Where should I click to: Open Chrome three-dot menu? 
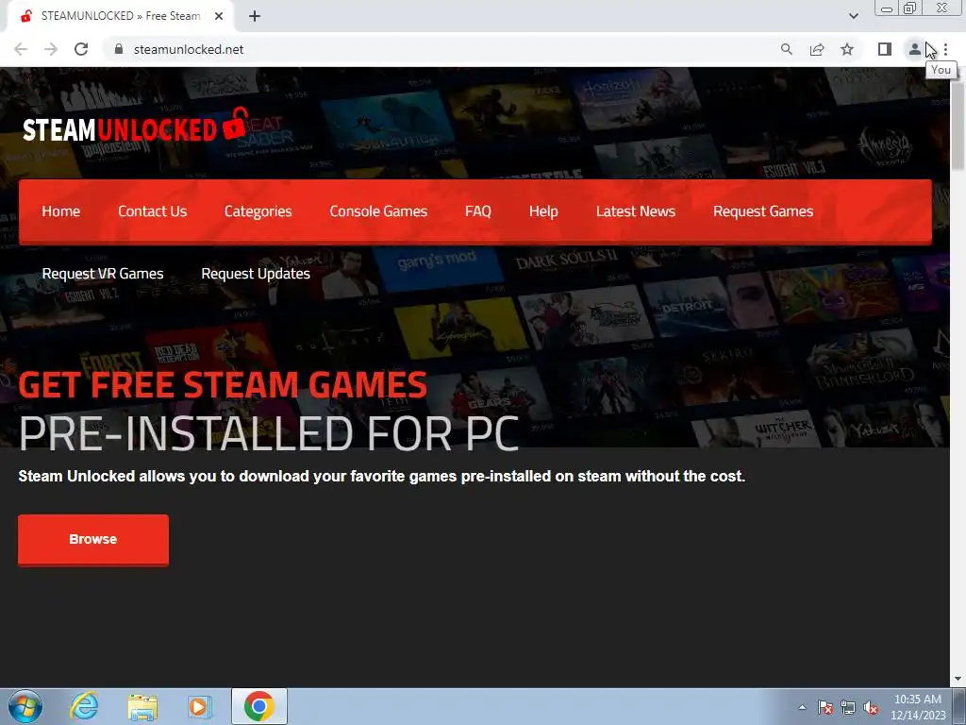(945, 49)
